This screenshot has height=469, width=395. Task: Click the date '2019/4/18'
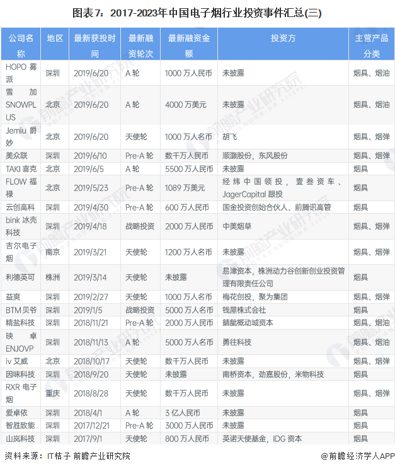tap(90, 226)
